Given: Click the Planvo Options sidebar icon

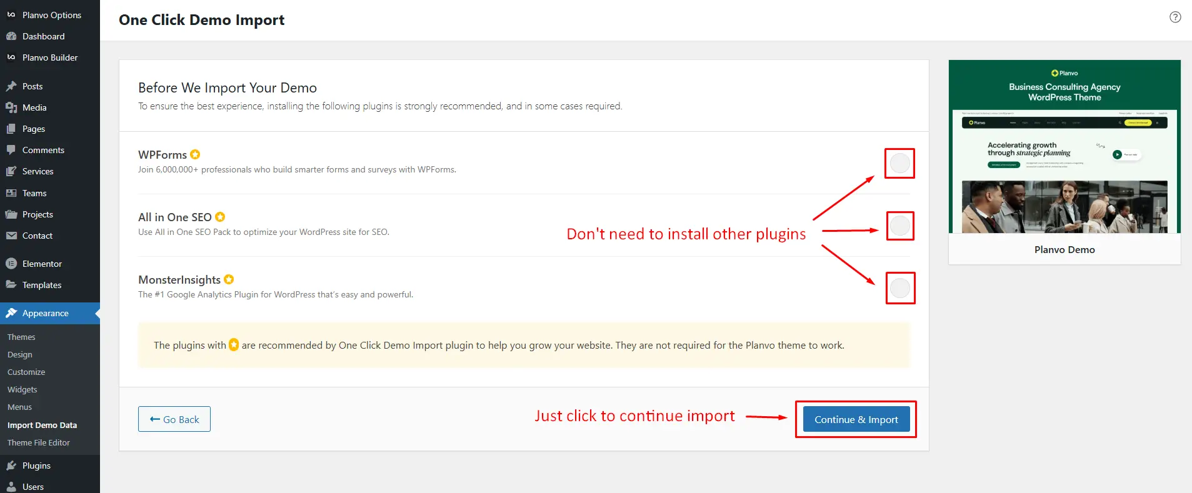Looking at the screenshot, I should tap(11, 14).
